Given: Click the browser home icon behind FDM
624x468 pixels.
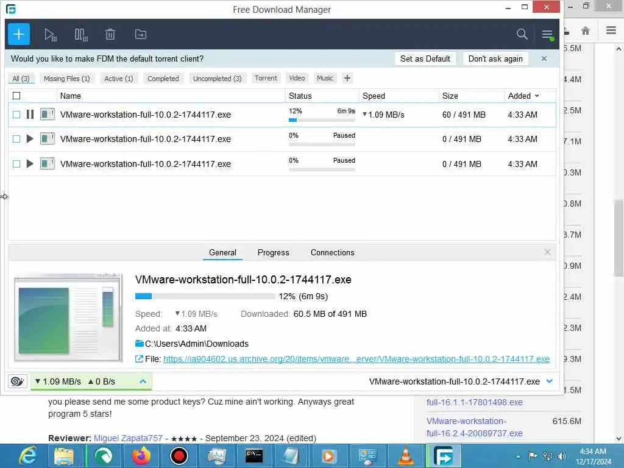Looking at the screenshot, I should tap(585, 30).
